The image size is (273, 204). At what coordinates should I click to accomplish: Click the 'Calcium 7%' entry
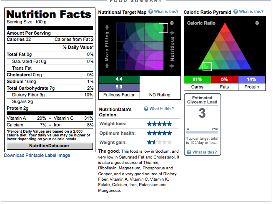click(x=26, y=125)
